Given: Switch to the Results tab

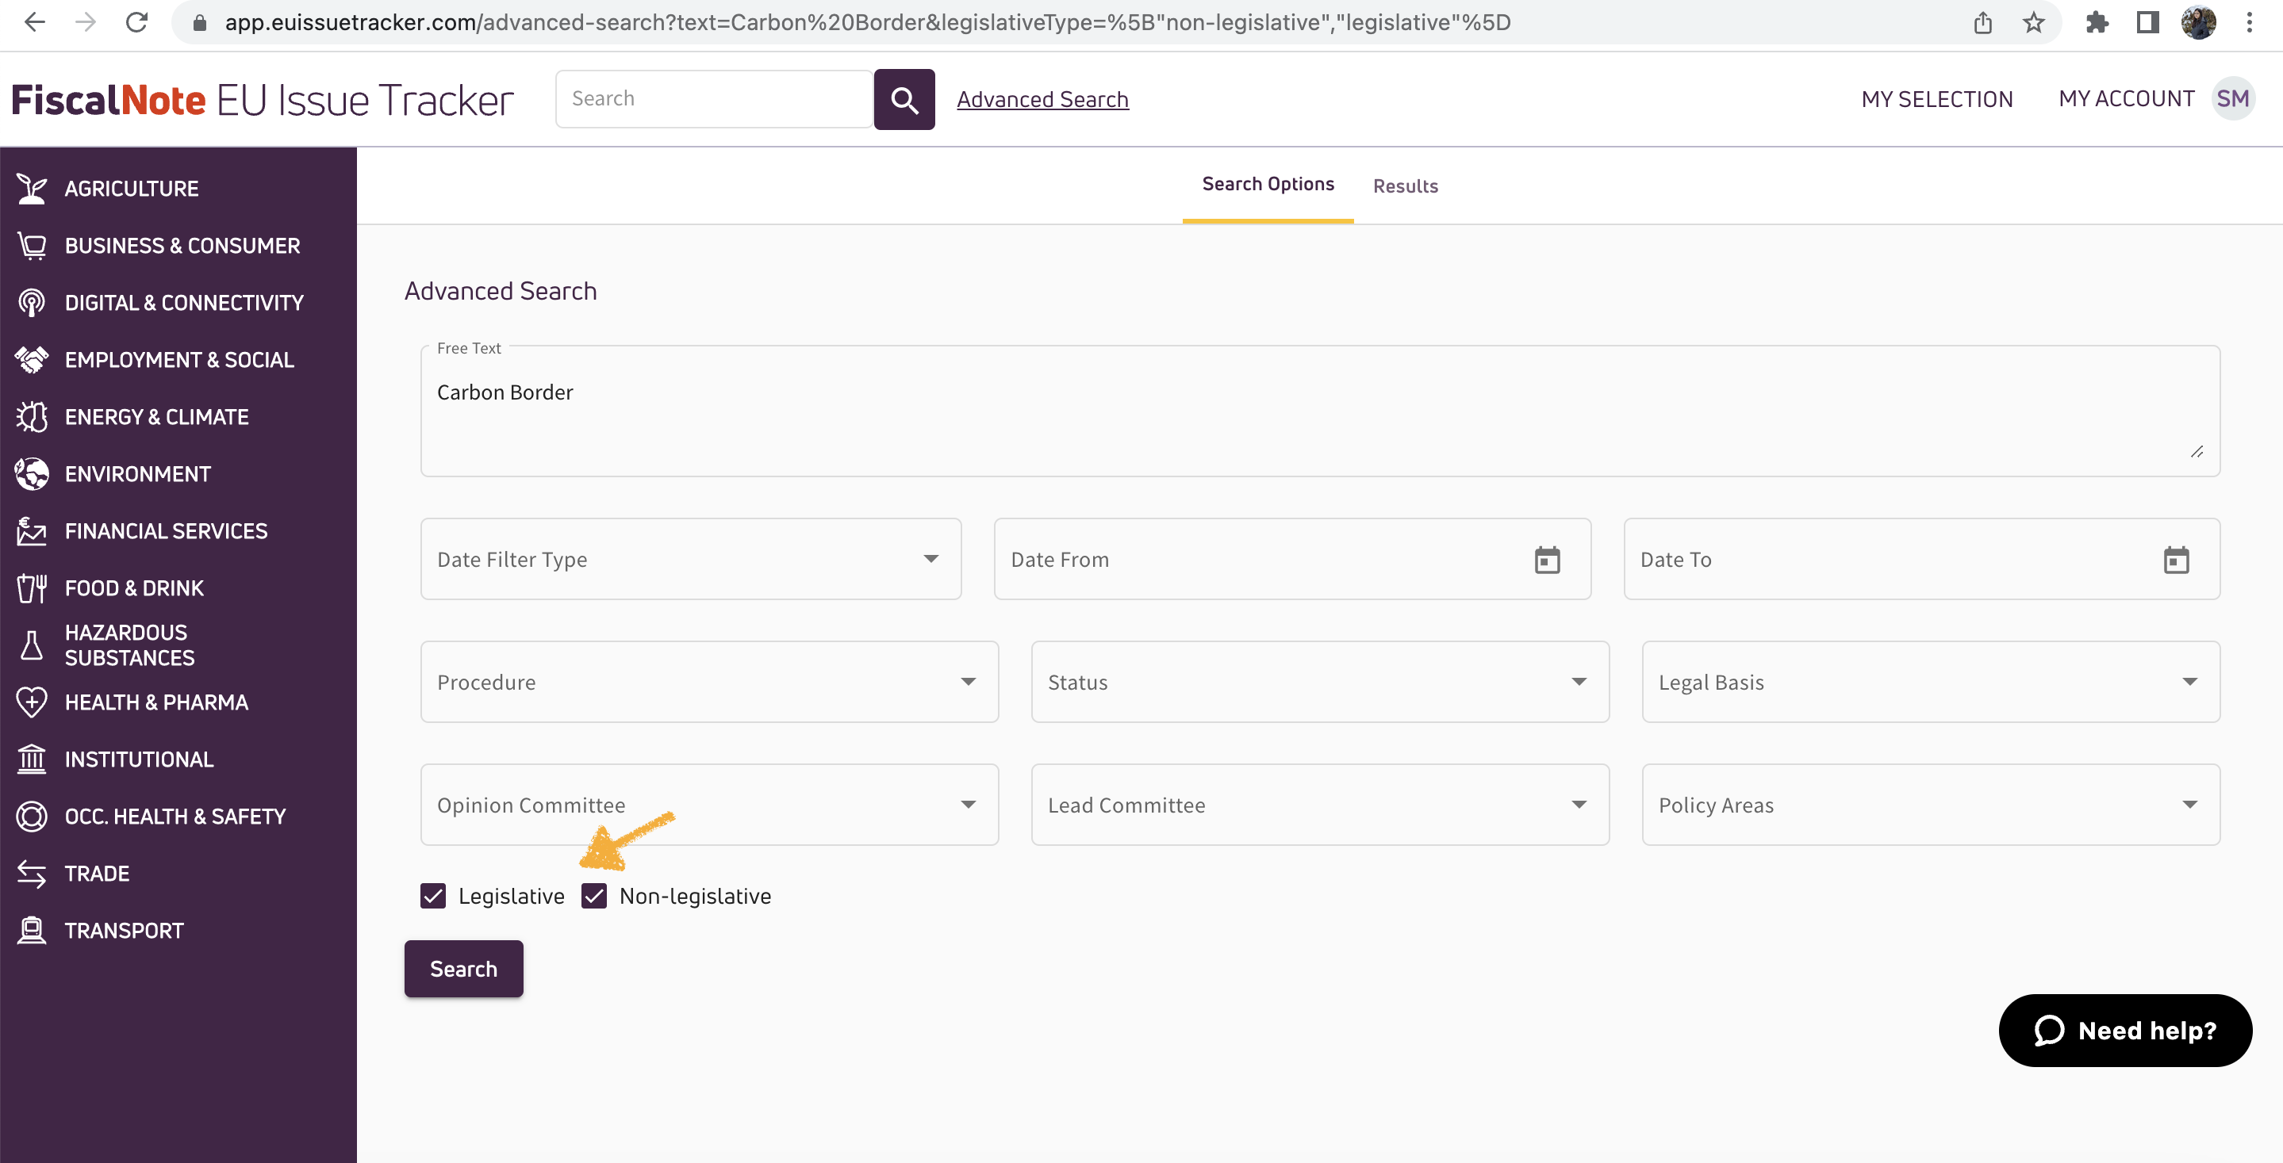Looking at the screenshot, I should (1406, 186).
